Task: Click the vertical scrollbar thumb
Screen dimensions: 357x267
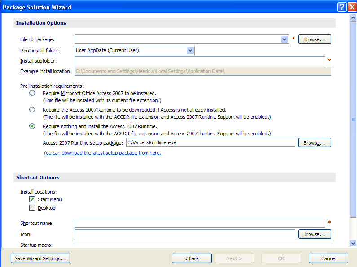Action: [x=353, y=120]
